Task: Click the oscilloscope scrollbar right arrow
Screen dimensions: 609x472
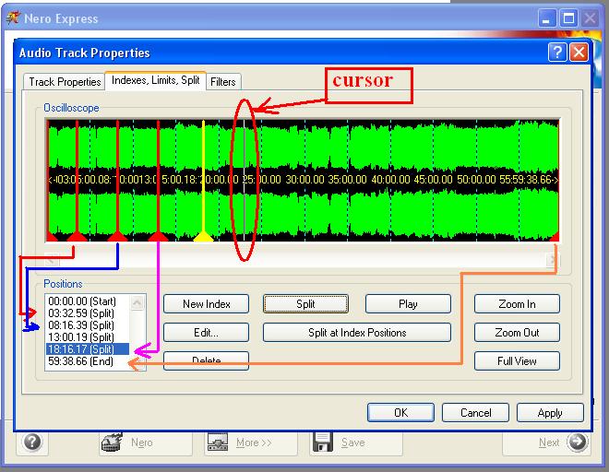Action: tap(553, 259)
